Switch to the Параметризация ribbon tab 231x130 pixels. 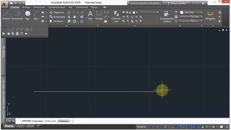point(57,7)
